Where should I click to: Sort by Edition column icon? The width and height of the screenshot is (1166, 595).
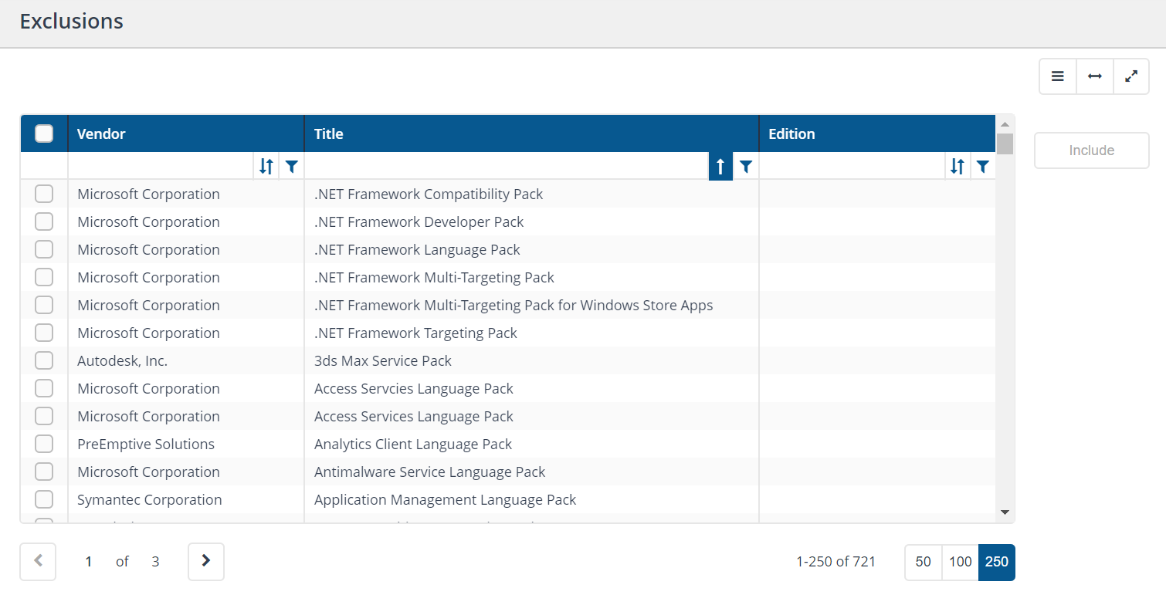tap(957, 166)
